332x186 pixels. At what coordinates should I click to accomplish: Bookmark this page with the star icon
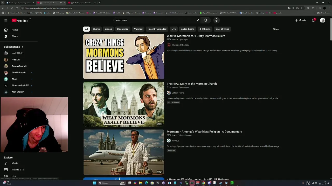tap(302, 8)
